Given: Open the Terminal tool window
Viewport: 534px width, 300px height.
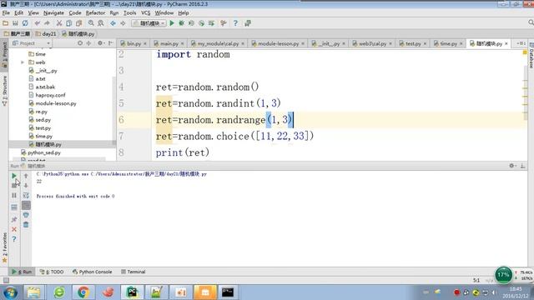Looking at the screenshot, I should coord(133,272).
